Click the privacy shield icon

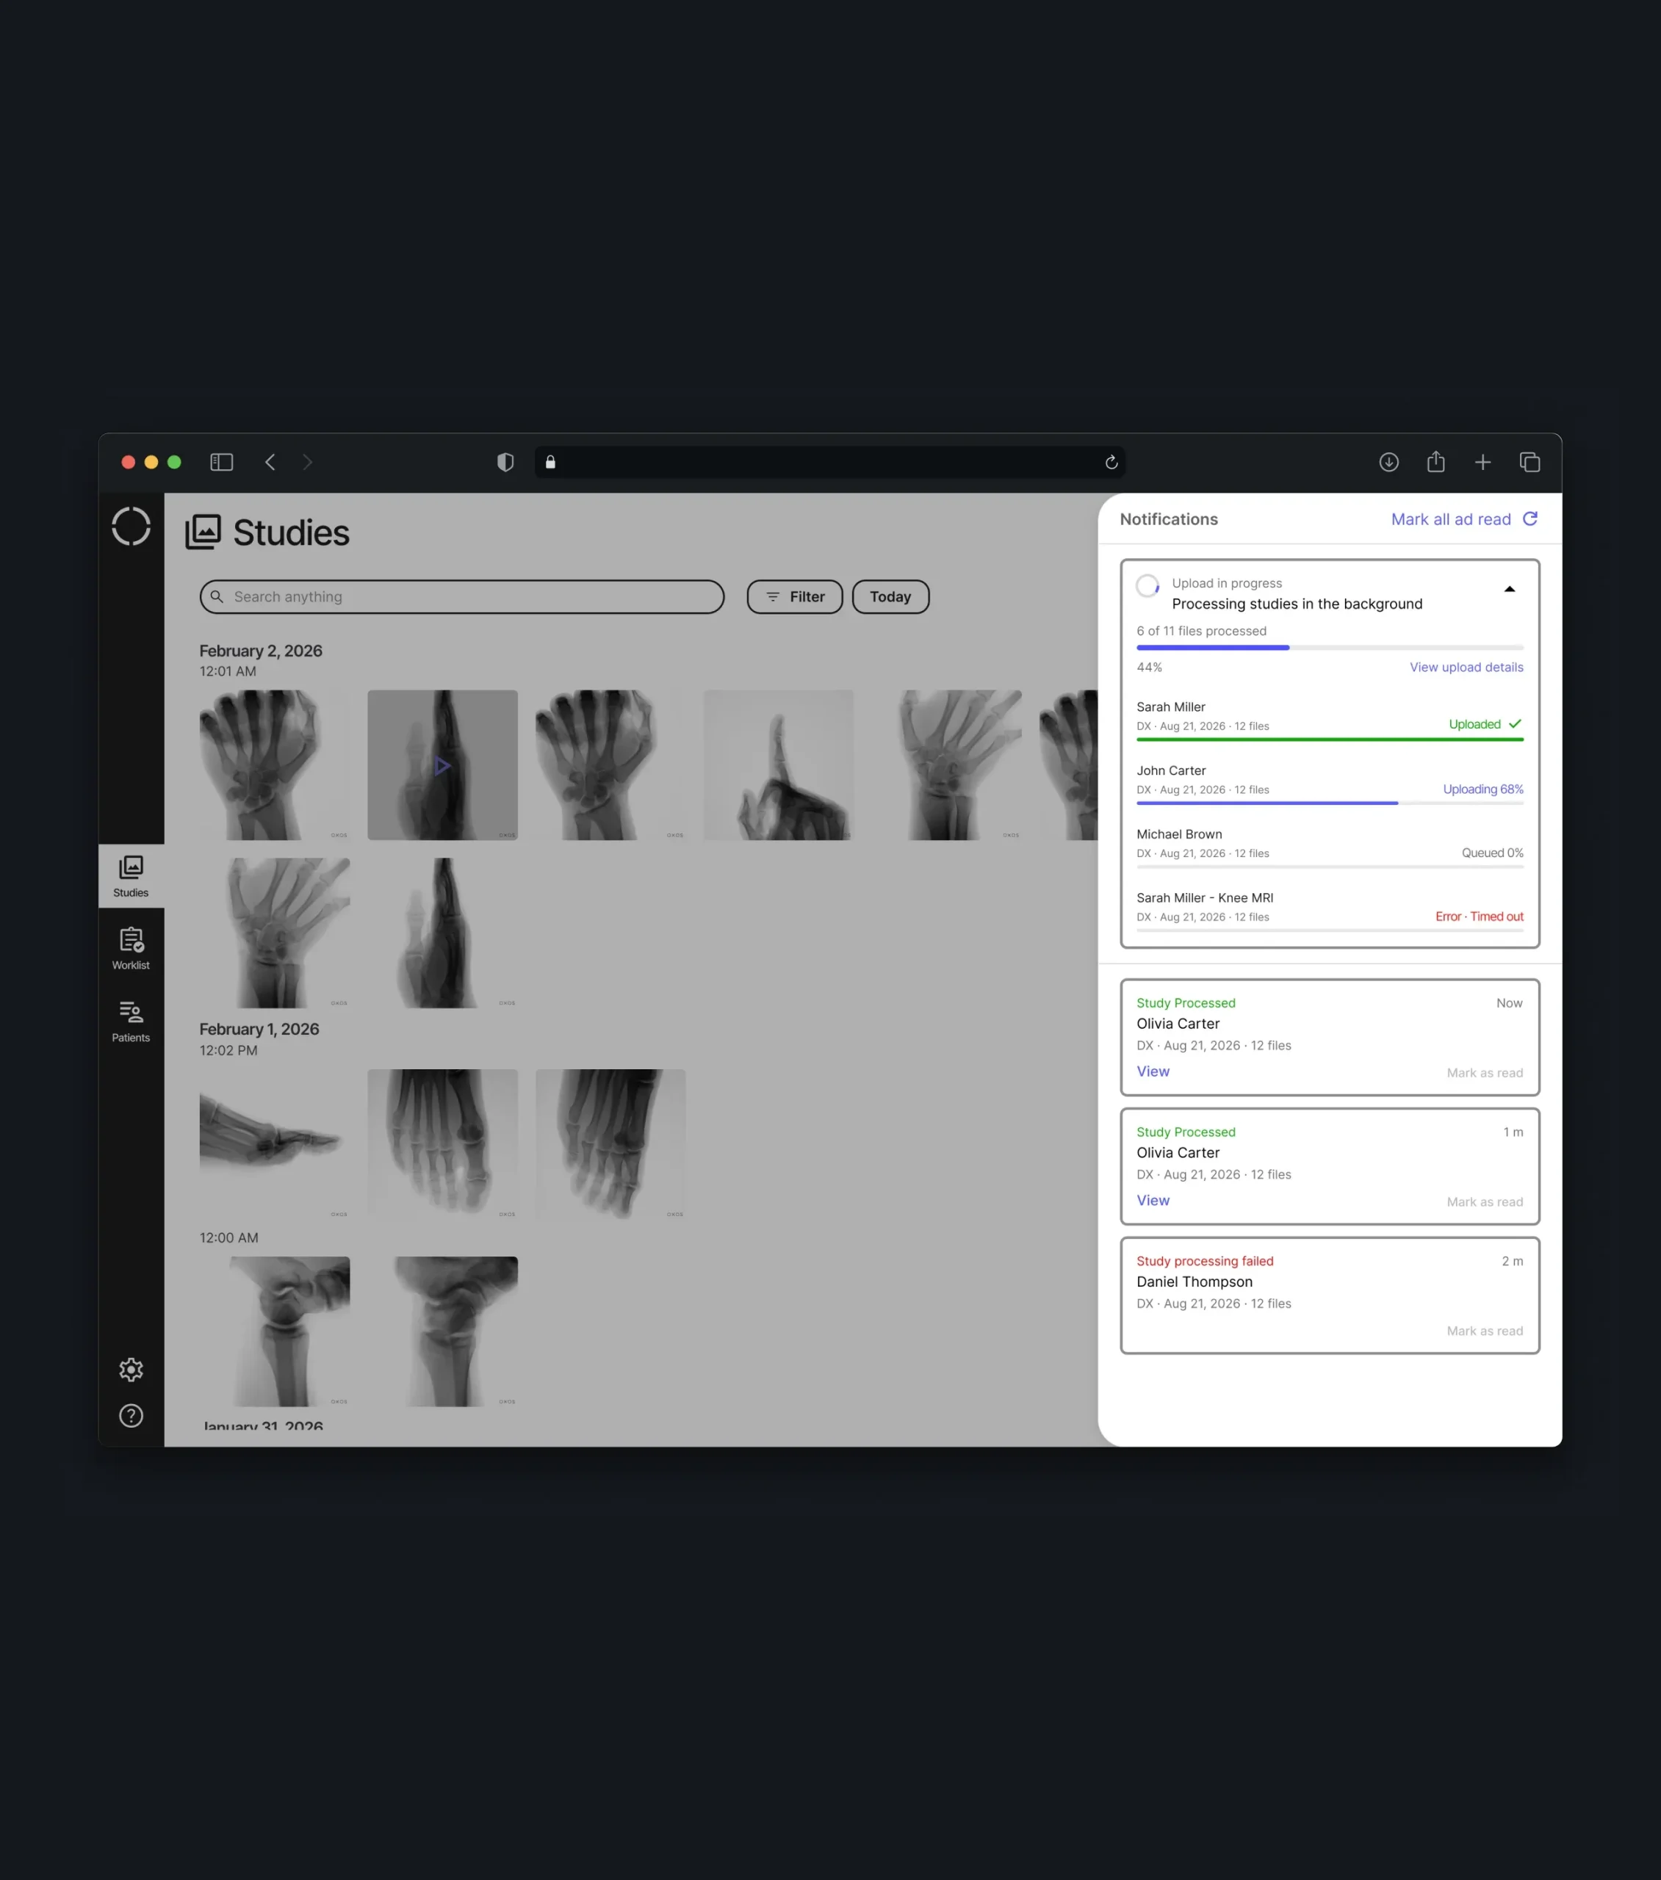coord(505,462)
